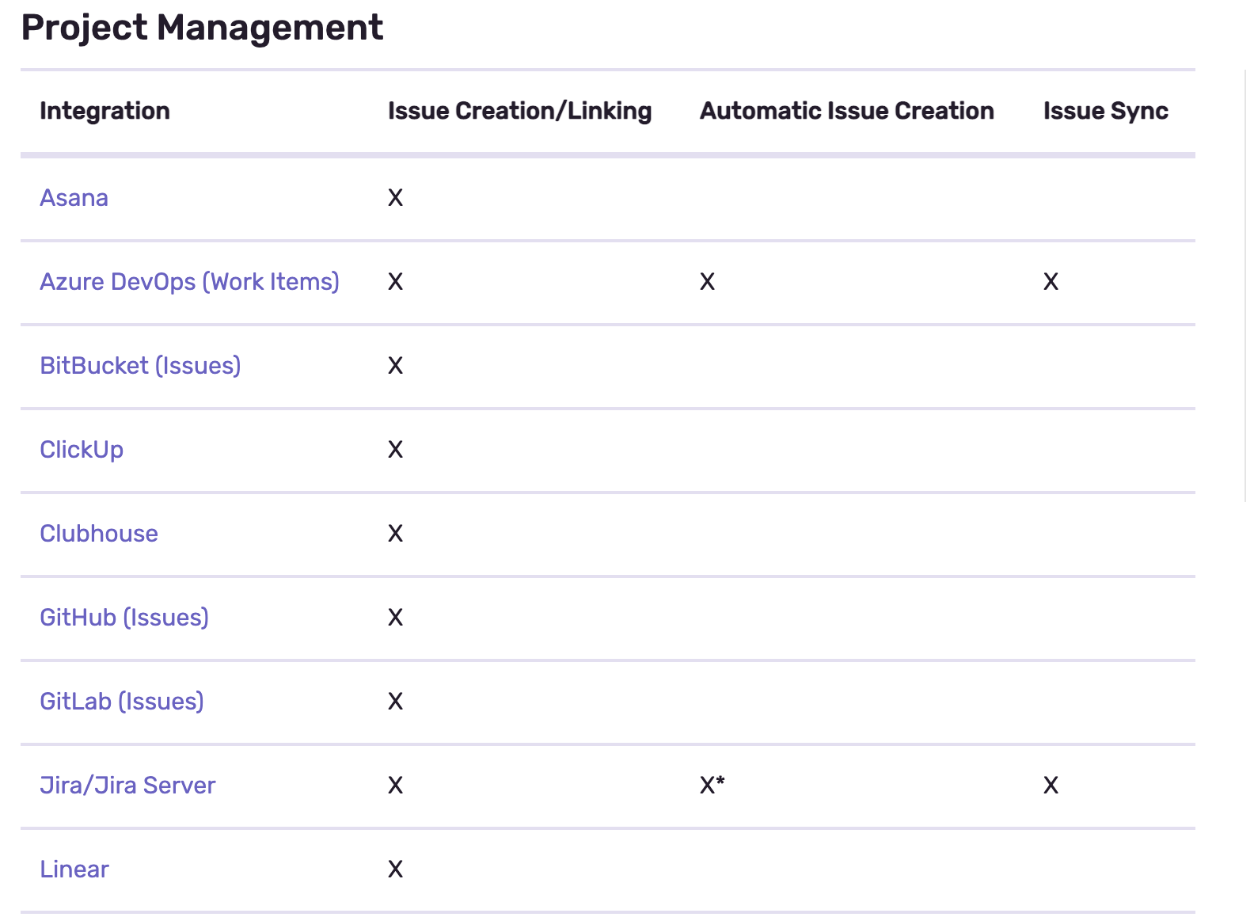Open the Clubhouse integration link
Screen dimensions: 1254x917
pyautogui.click(x=99, y=534)
